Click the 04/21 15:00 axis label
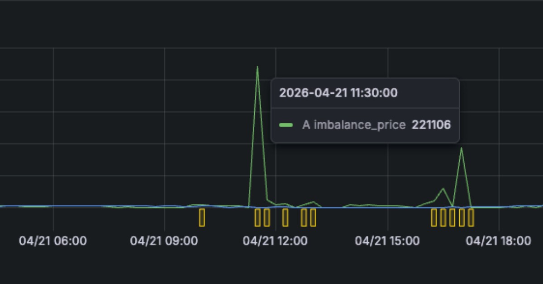Viewport: 543px width, 284px height. pyautogui.click(x=387, y=241)
